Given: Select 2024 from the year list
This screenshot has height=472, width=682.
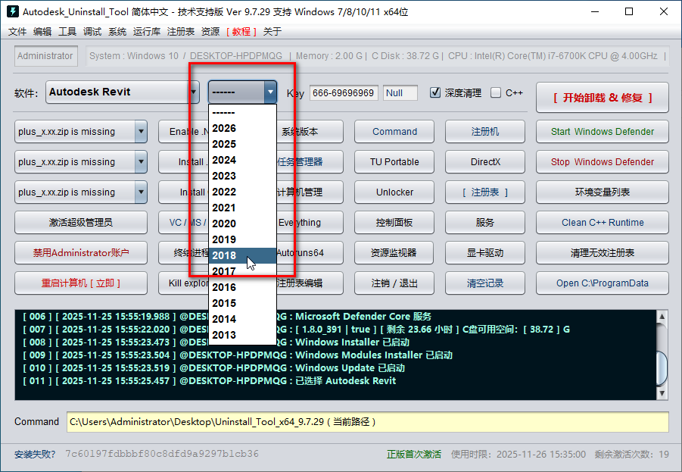Looking at the screenshot, I should [242, 160].
